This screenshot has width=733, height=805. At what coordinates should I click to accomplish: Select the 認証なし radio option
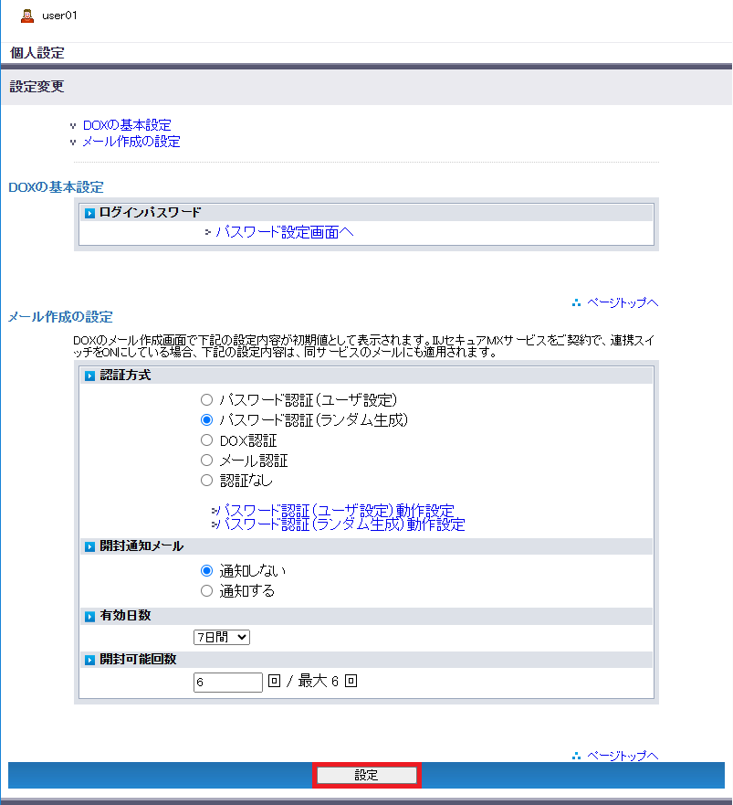(206, 481)
